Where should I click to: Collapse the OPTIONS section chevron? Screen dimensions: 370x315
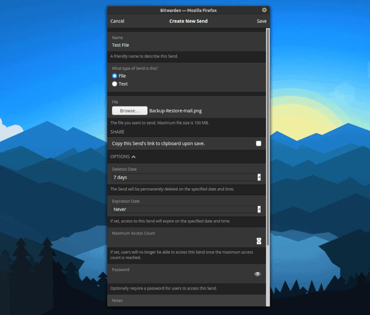pos(134,157)
